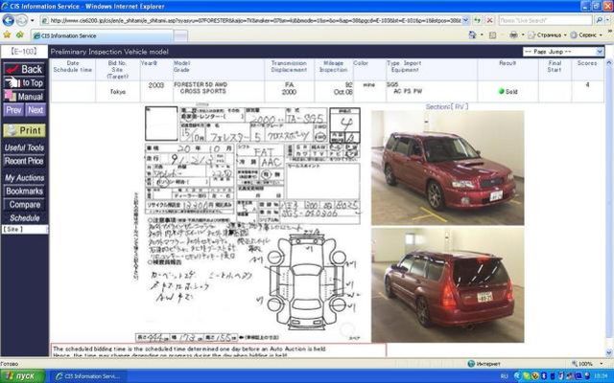Open Compare in sidebar
Viewport: 614px width, 383px height.
[24, 204]
